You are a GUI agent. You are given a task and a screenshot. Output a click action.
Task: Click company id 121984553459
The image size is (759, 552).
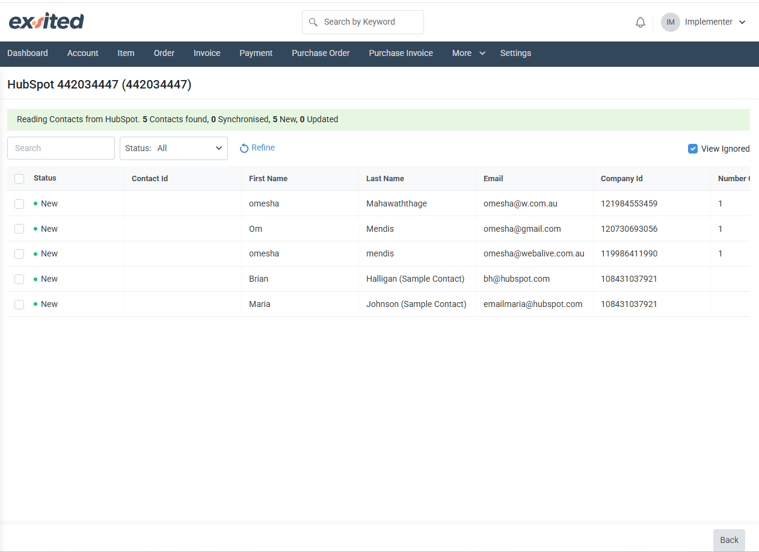click(629, 203)
